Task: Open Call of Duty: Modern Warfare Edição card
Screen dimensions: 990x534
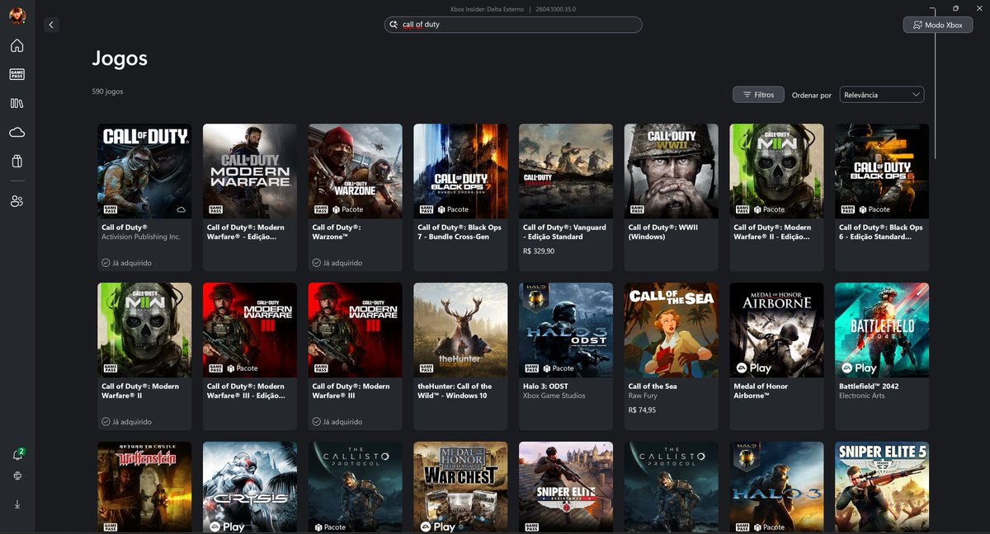Action: 250,198
